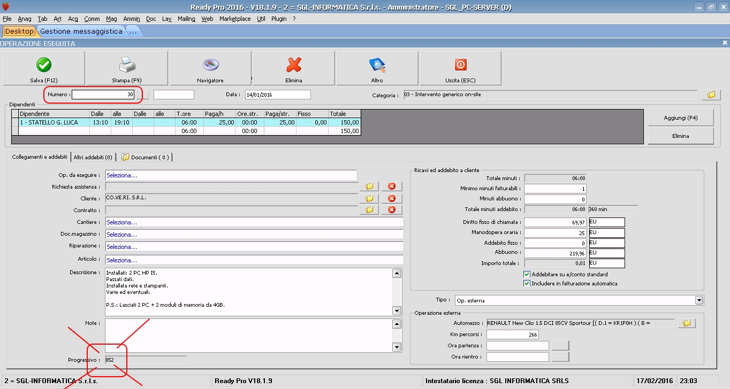730x389 pixels.
Task: Click into the Km percorsi input field
Action: (512, 334)
